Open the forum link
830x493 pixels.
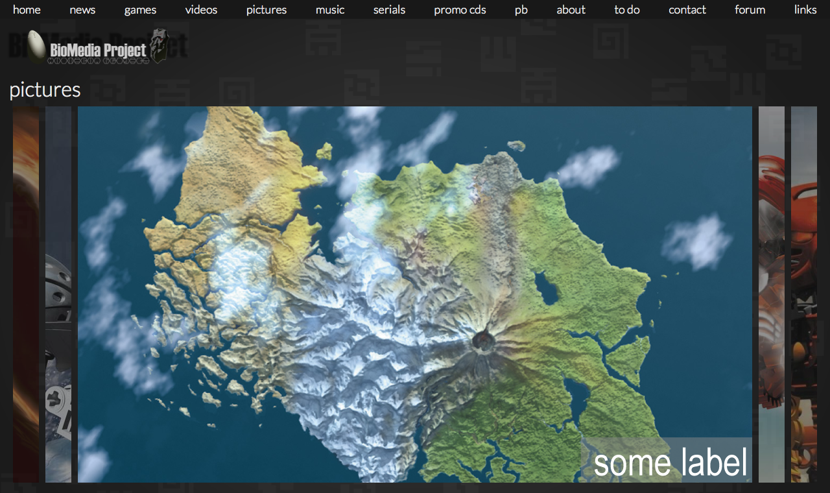(x=750, y=10)
